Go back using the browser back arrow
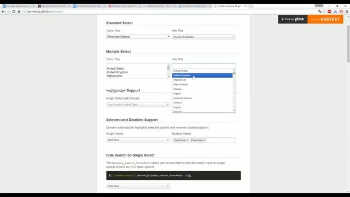350x197 pixels. pos(3,11)
